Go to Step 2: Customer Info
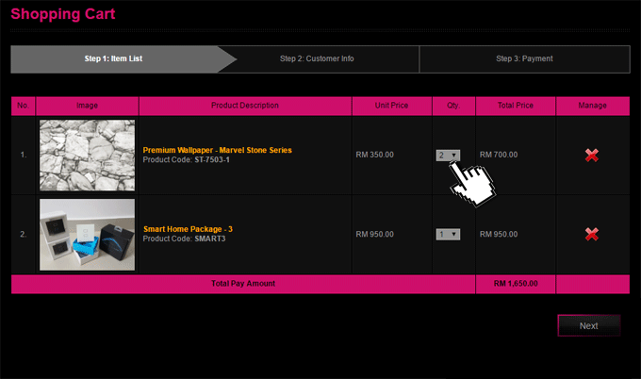Viewport: 641px width, 379px height. [317, 58]
